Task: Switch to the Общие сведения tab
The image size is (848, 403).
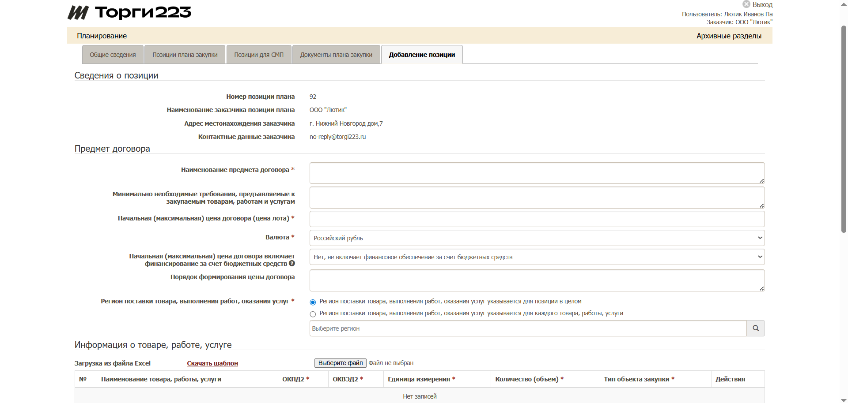Action: [113, 55]
